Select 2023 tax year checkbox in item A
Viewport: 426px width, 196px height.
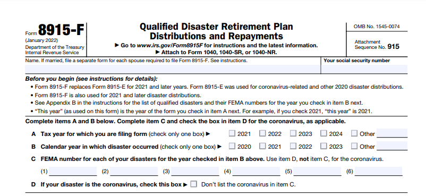(x=293, y=133)
